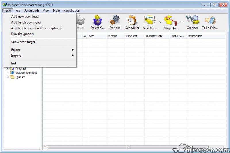The width and height of the screenshot is (230, 153).
Task: Open the Help menu
Action: click(56, 10)
